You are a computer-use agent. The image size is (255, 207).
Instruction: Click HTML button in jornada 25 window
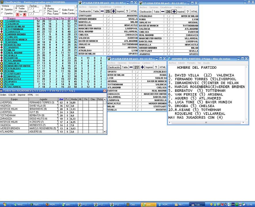tap(134, 11)
